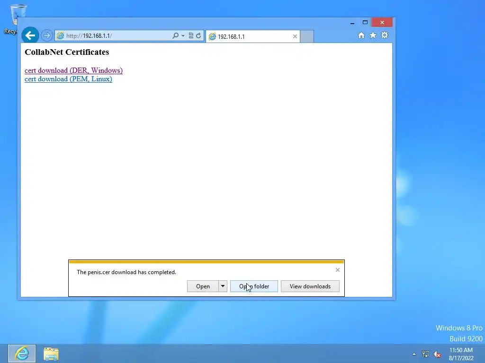The height and width of the screenshot is (363, 485).
Task: Click the View downloads button
Action: (x=310, y=286)
